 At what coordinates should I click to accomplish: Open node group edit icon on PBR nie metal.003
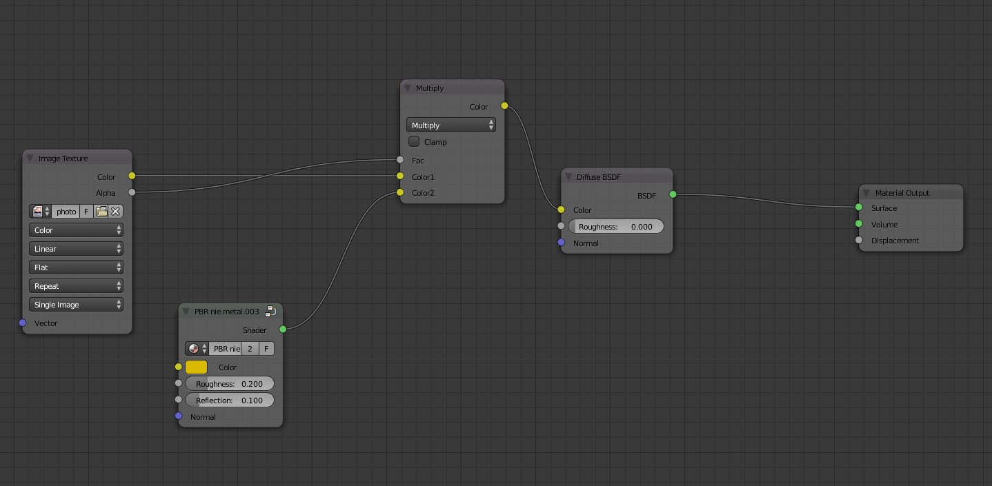(x=271, y=311)
